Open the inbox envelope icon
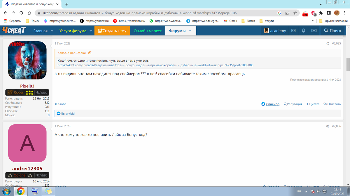Viewport: 350px width, 196px height. pyautogui.click(x=293, y=31)
